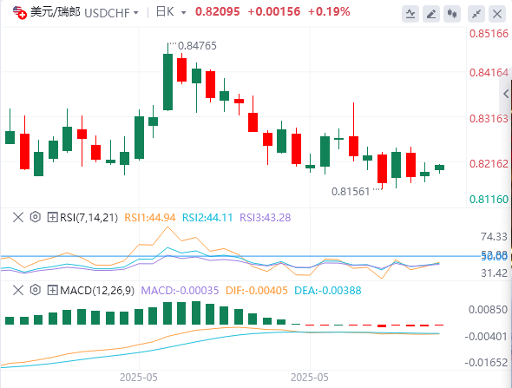
Task: Select the 0.84765 high price marker
Action: [197, 46]
